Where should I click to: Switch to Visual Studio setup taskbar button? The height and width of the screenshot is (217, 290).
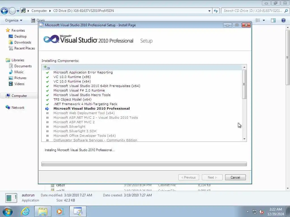[78, 211]
